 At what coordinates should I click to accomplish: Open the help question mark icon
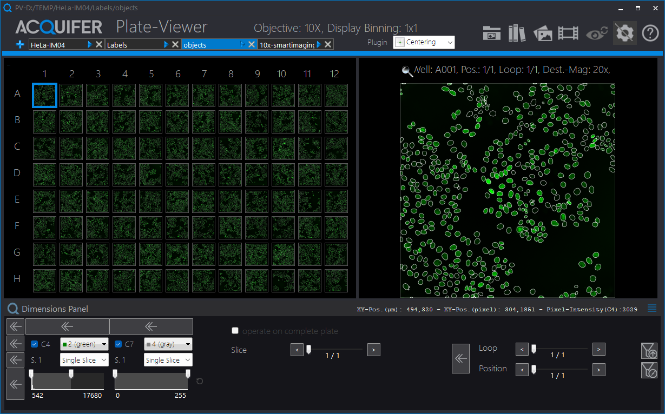click(x=650, y=34)
